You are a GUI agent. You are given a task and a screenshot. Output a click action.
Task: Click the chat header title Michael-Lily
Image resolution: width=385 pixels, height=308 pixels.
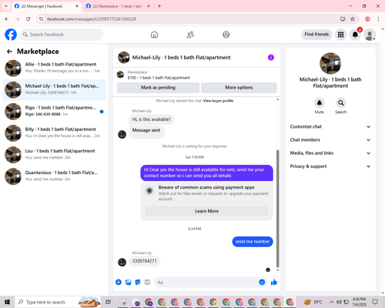click(182, 58)
